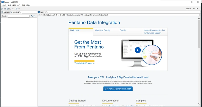The width and height of the screenshot is (202, 107).
Task: Click the Save As toolbar icon
Action: click(x=13, y=9)
